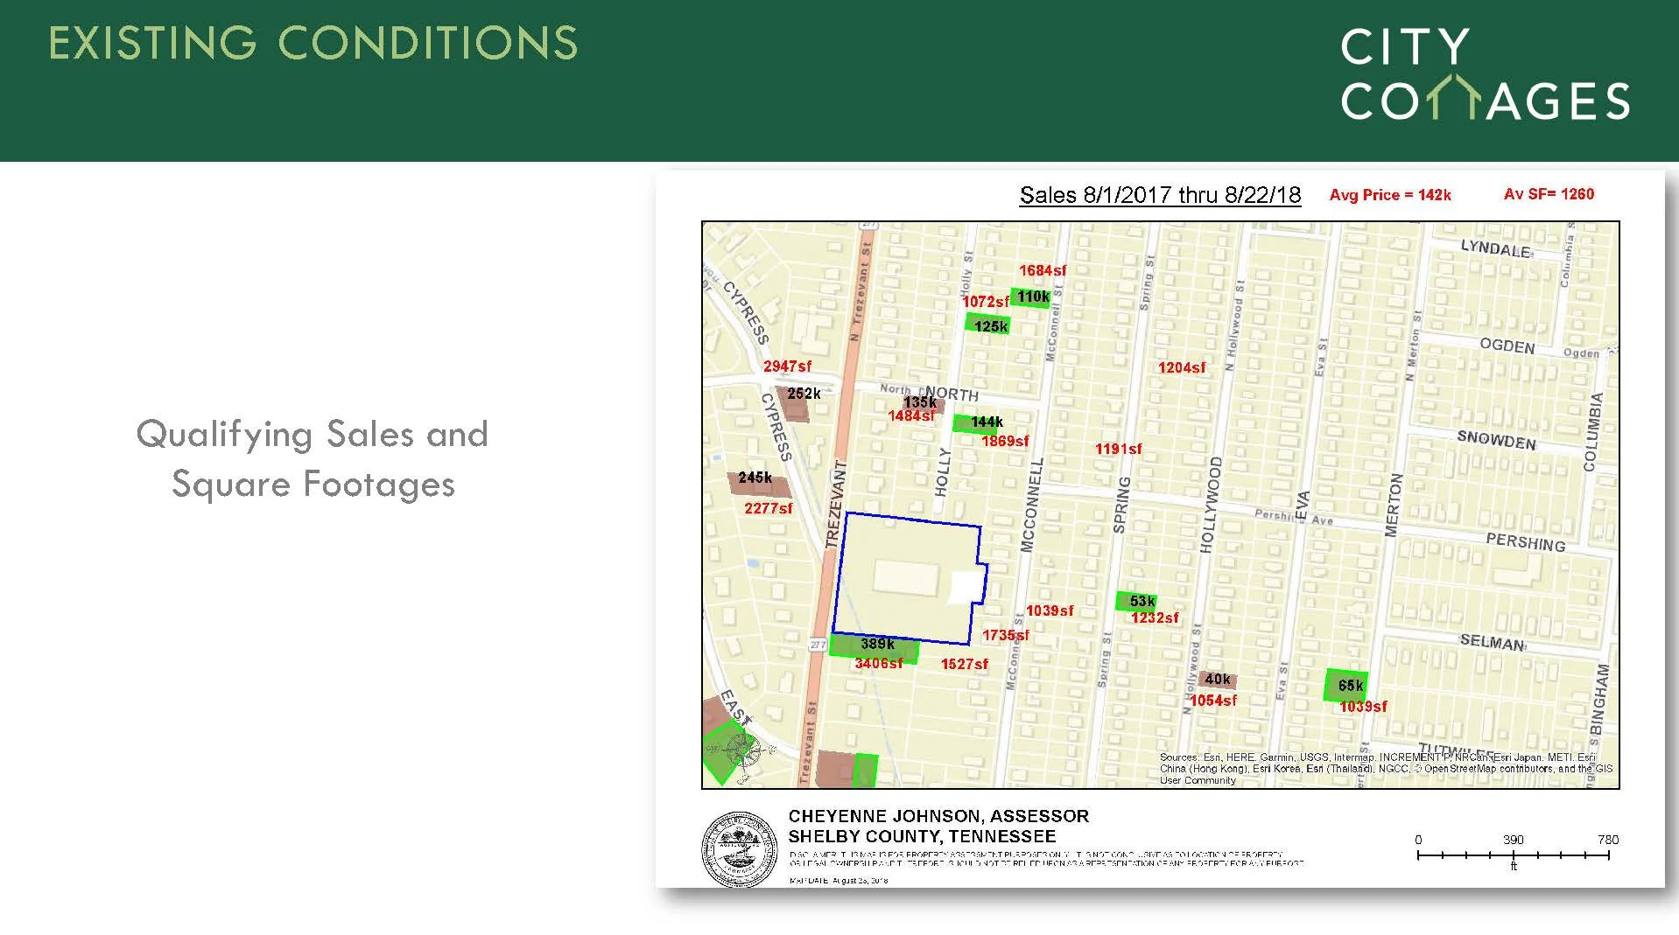1679x935 pixels.
Task: Click the 'Qualifying Sales and' subtitle line
Action: (x=313, y=434)
